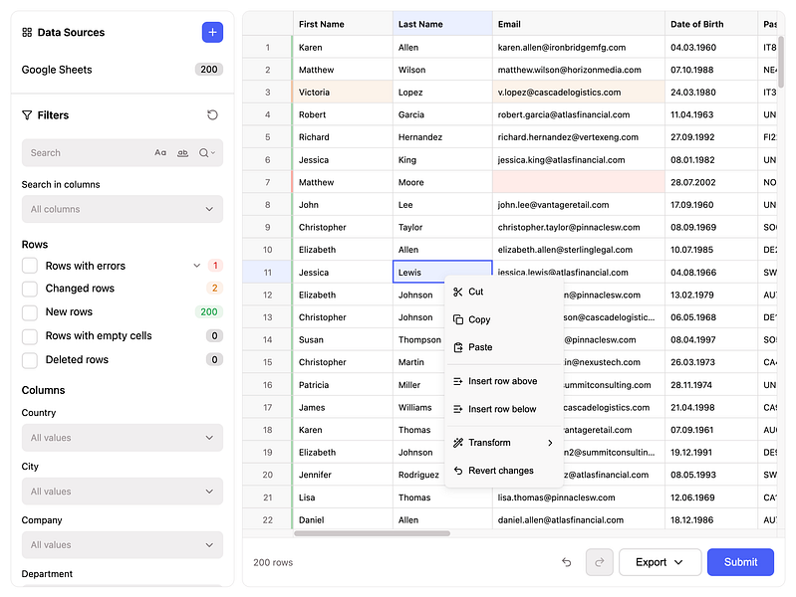Toggle match case Aa search option
This screenshot has width=796, height=597.
click(160, 152)
